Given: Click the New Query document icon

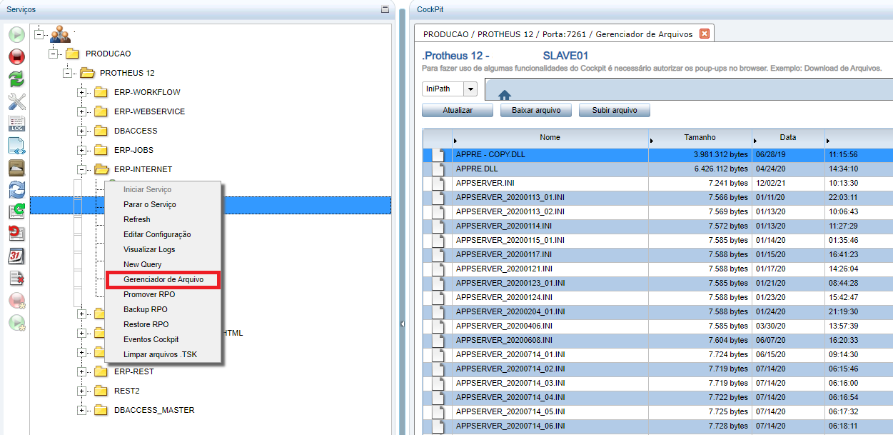Looking at the screenshot, I should (16, 146).
